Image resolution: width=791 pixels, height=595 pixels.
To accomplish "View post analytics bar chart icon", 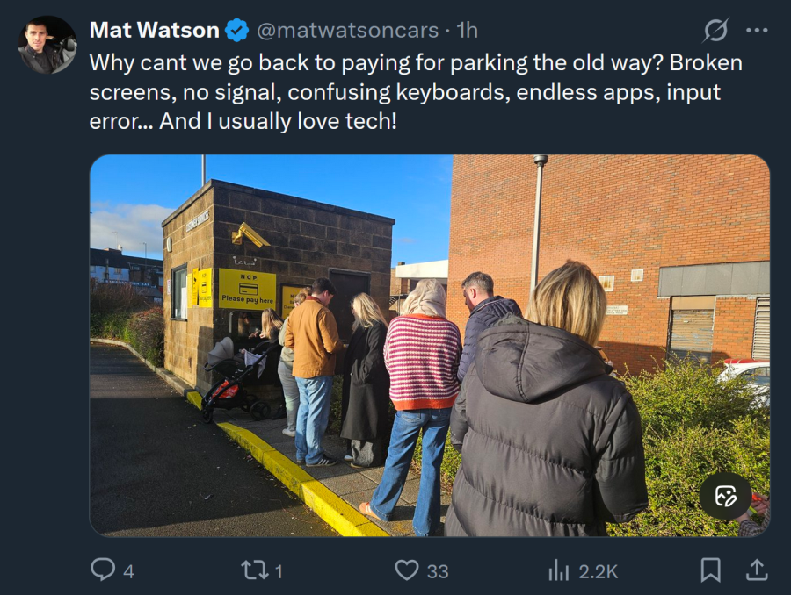I will point(558,570).
